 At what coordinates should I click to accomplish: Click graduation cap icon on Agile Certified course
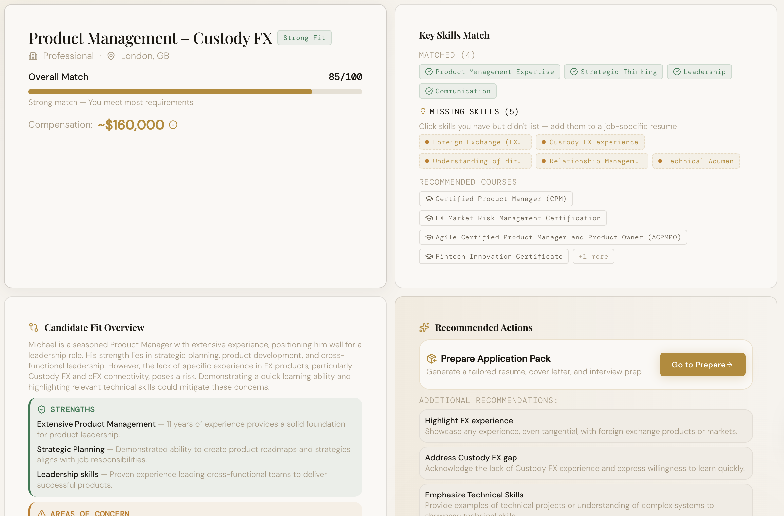pos(429,237)
